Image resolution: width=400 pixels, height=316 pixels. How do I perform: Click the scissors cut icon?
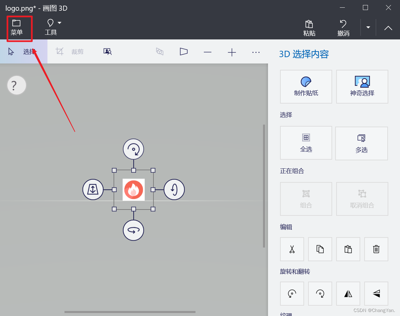coord(292,249)
